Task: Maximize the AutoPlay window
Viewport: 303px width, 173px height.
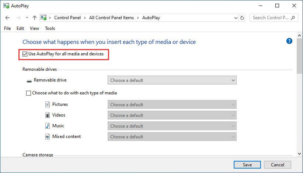Action: point(277,6)
